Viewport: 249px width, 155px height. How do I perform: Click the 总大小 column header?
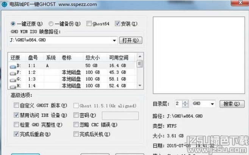pyautogui.click(x=95, y=58)
